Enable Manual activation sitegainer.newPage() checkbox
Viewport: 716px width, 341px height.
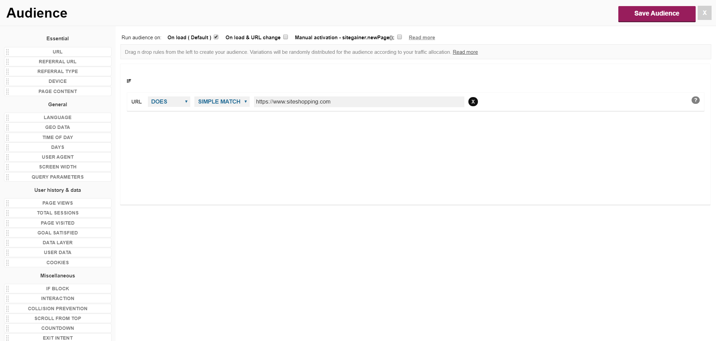click(400, 37)
